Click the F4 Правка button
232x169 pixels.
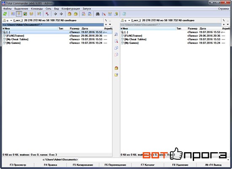click(51, 165)
